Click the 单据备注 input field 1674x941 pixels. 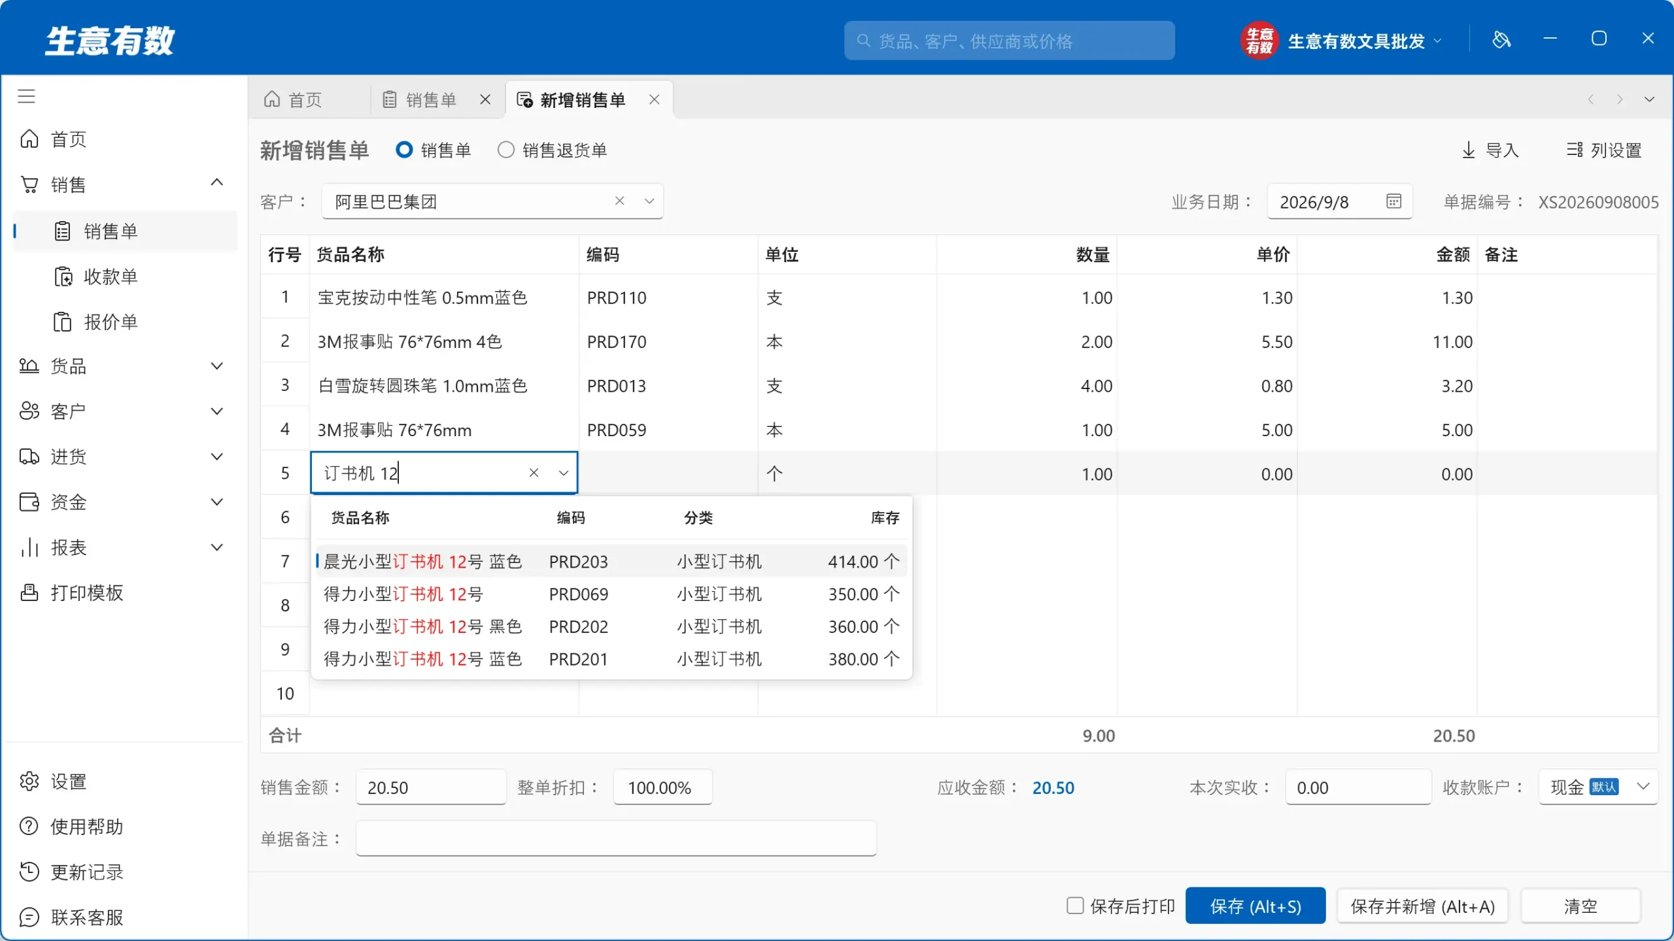tap(616, 838)
